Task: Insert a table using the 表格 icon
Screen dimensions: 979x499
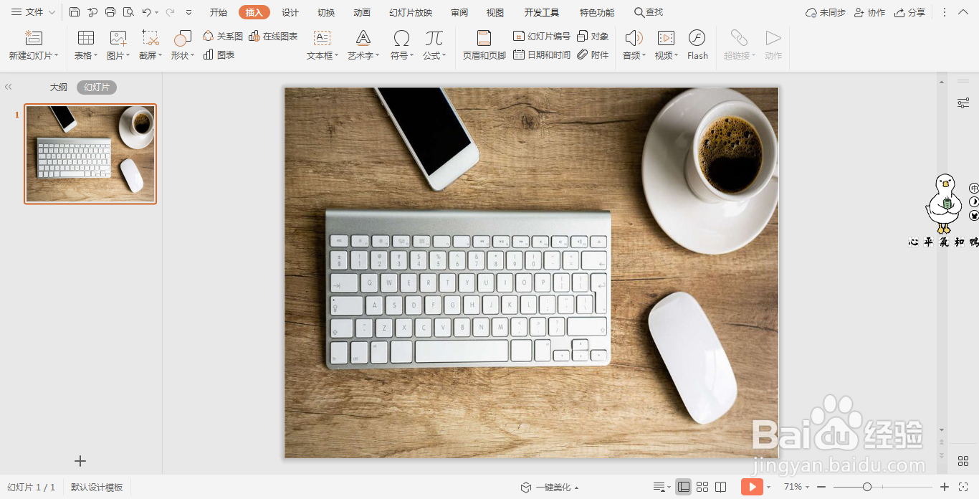Action: pyautogui.click(x=85, y=44)
